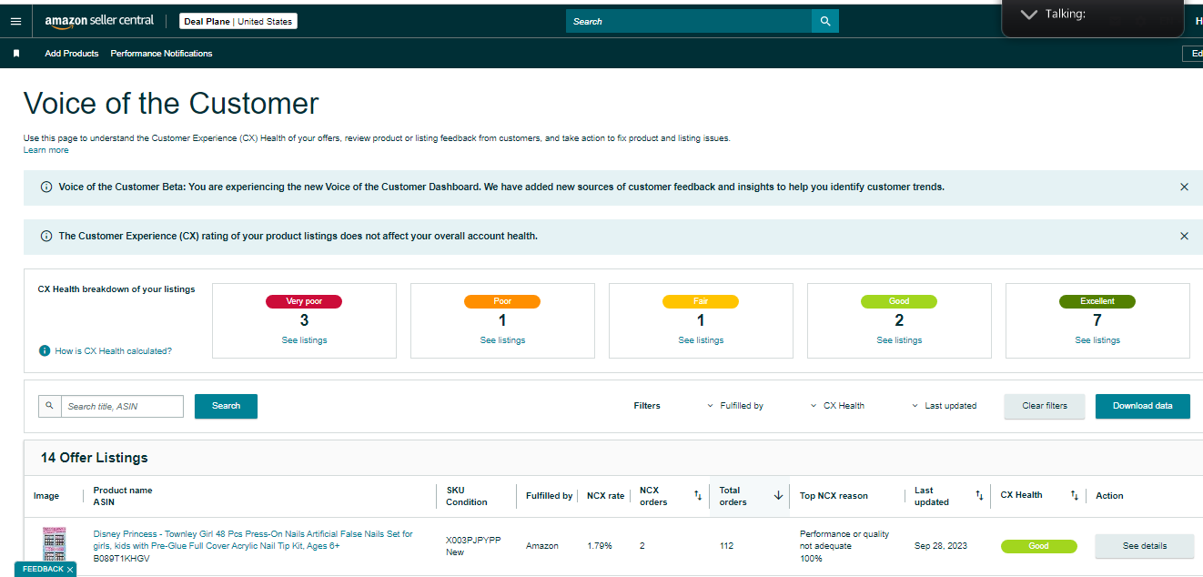Sort by NCX orders column arrows
This screenshot has width=1203, height=577.
[x=698, y=495]
